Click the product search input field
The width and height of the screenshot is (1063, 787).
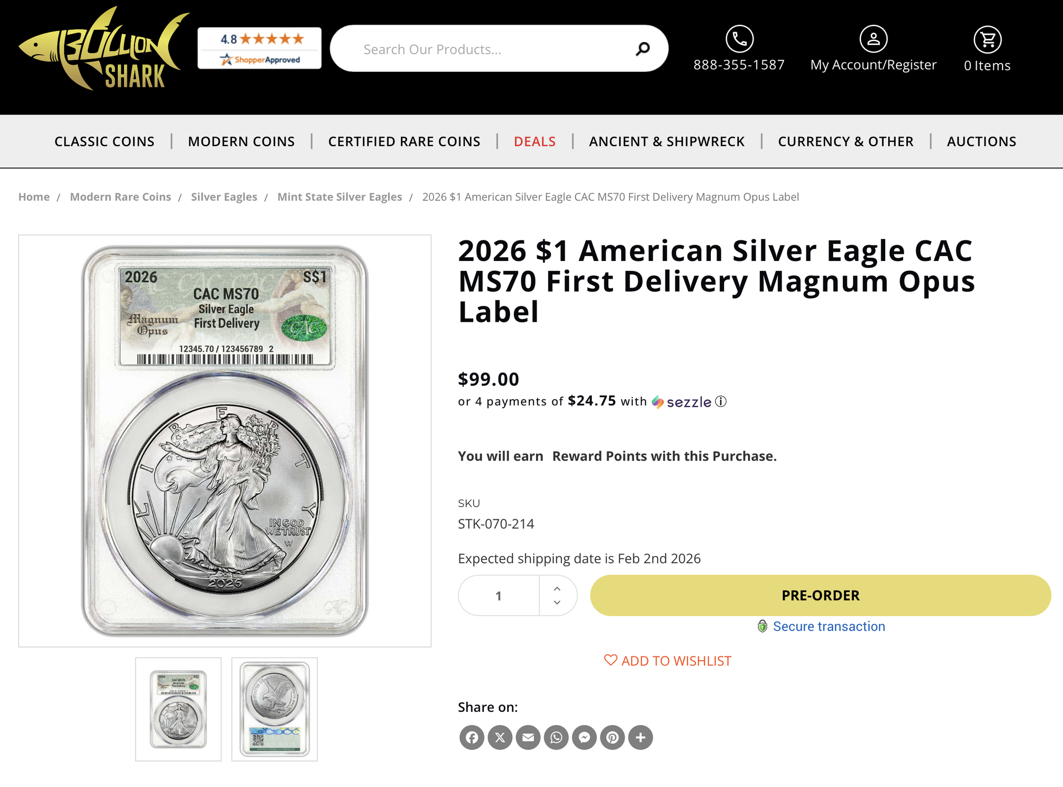tap(493, 49)
